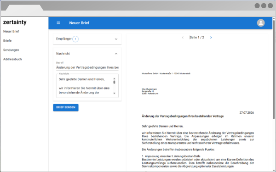
Task: Open the hamburger menu icon
Action: point(58,23)
